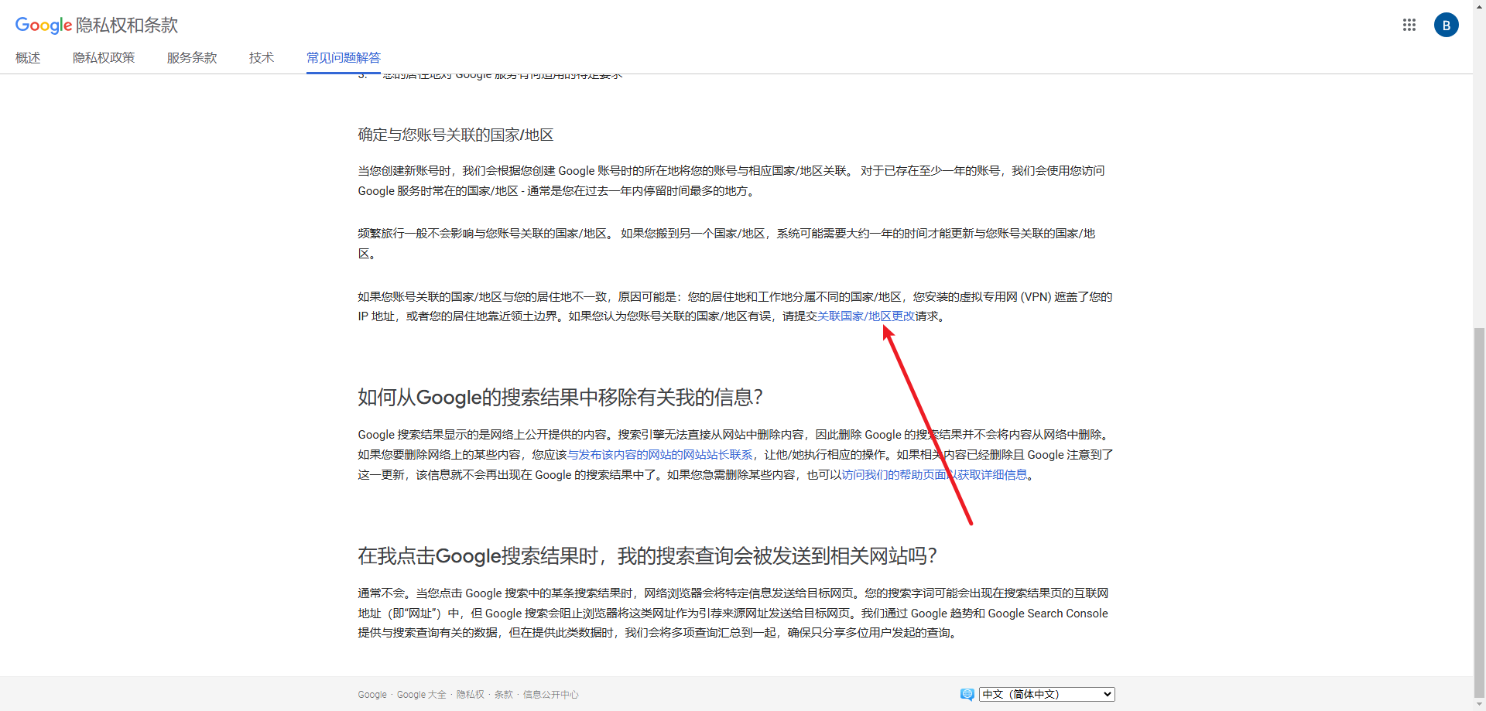Image resolution: width=1486 pixels, height=711 pixels.
Task: Click the language chat bubble icon
Action: [x=967, y=694]
